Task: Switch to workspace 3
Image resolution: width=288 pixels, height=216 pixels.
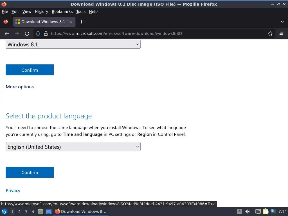Action: coord(26,212)
